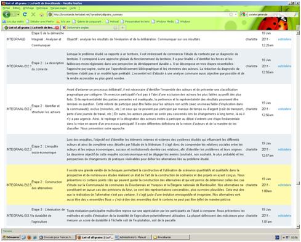Open the address bar URL history dropdown

pos(236,14)
